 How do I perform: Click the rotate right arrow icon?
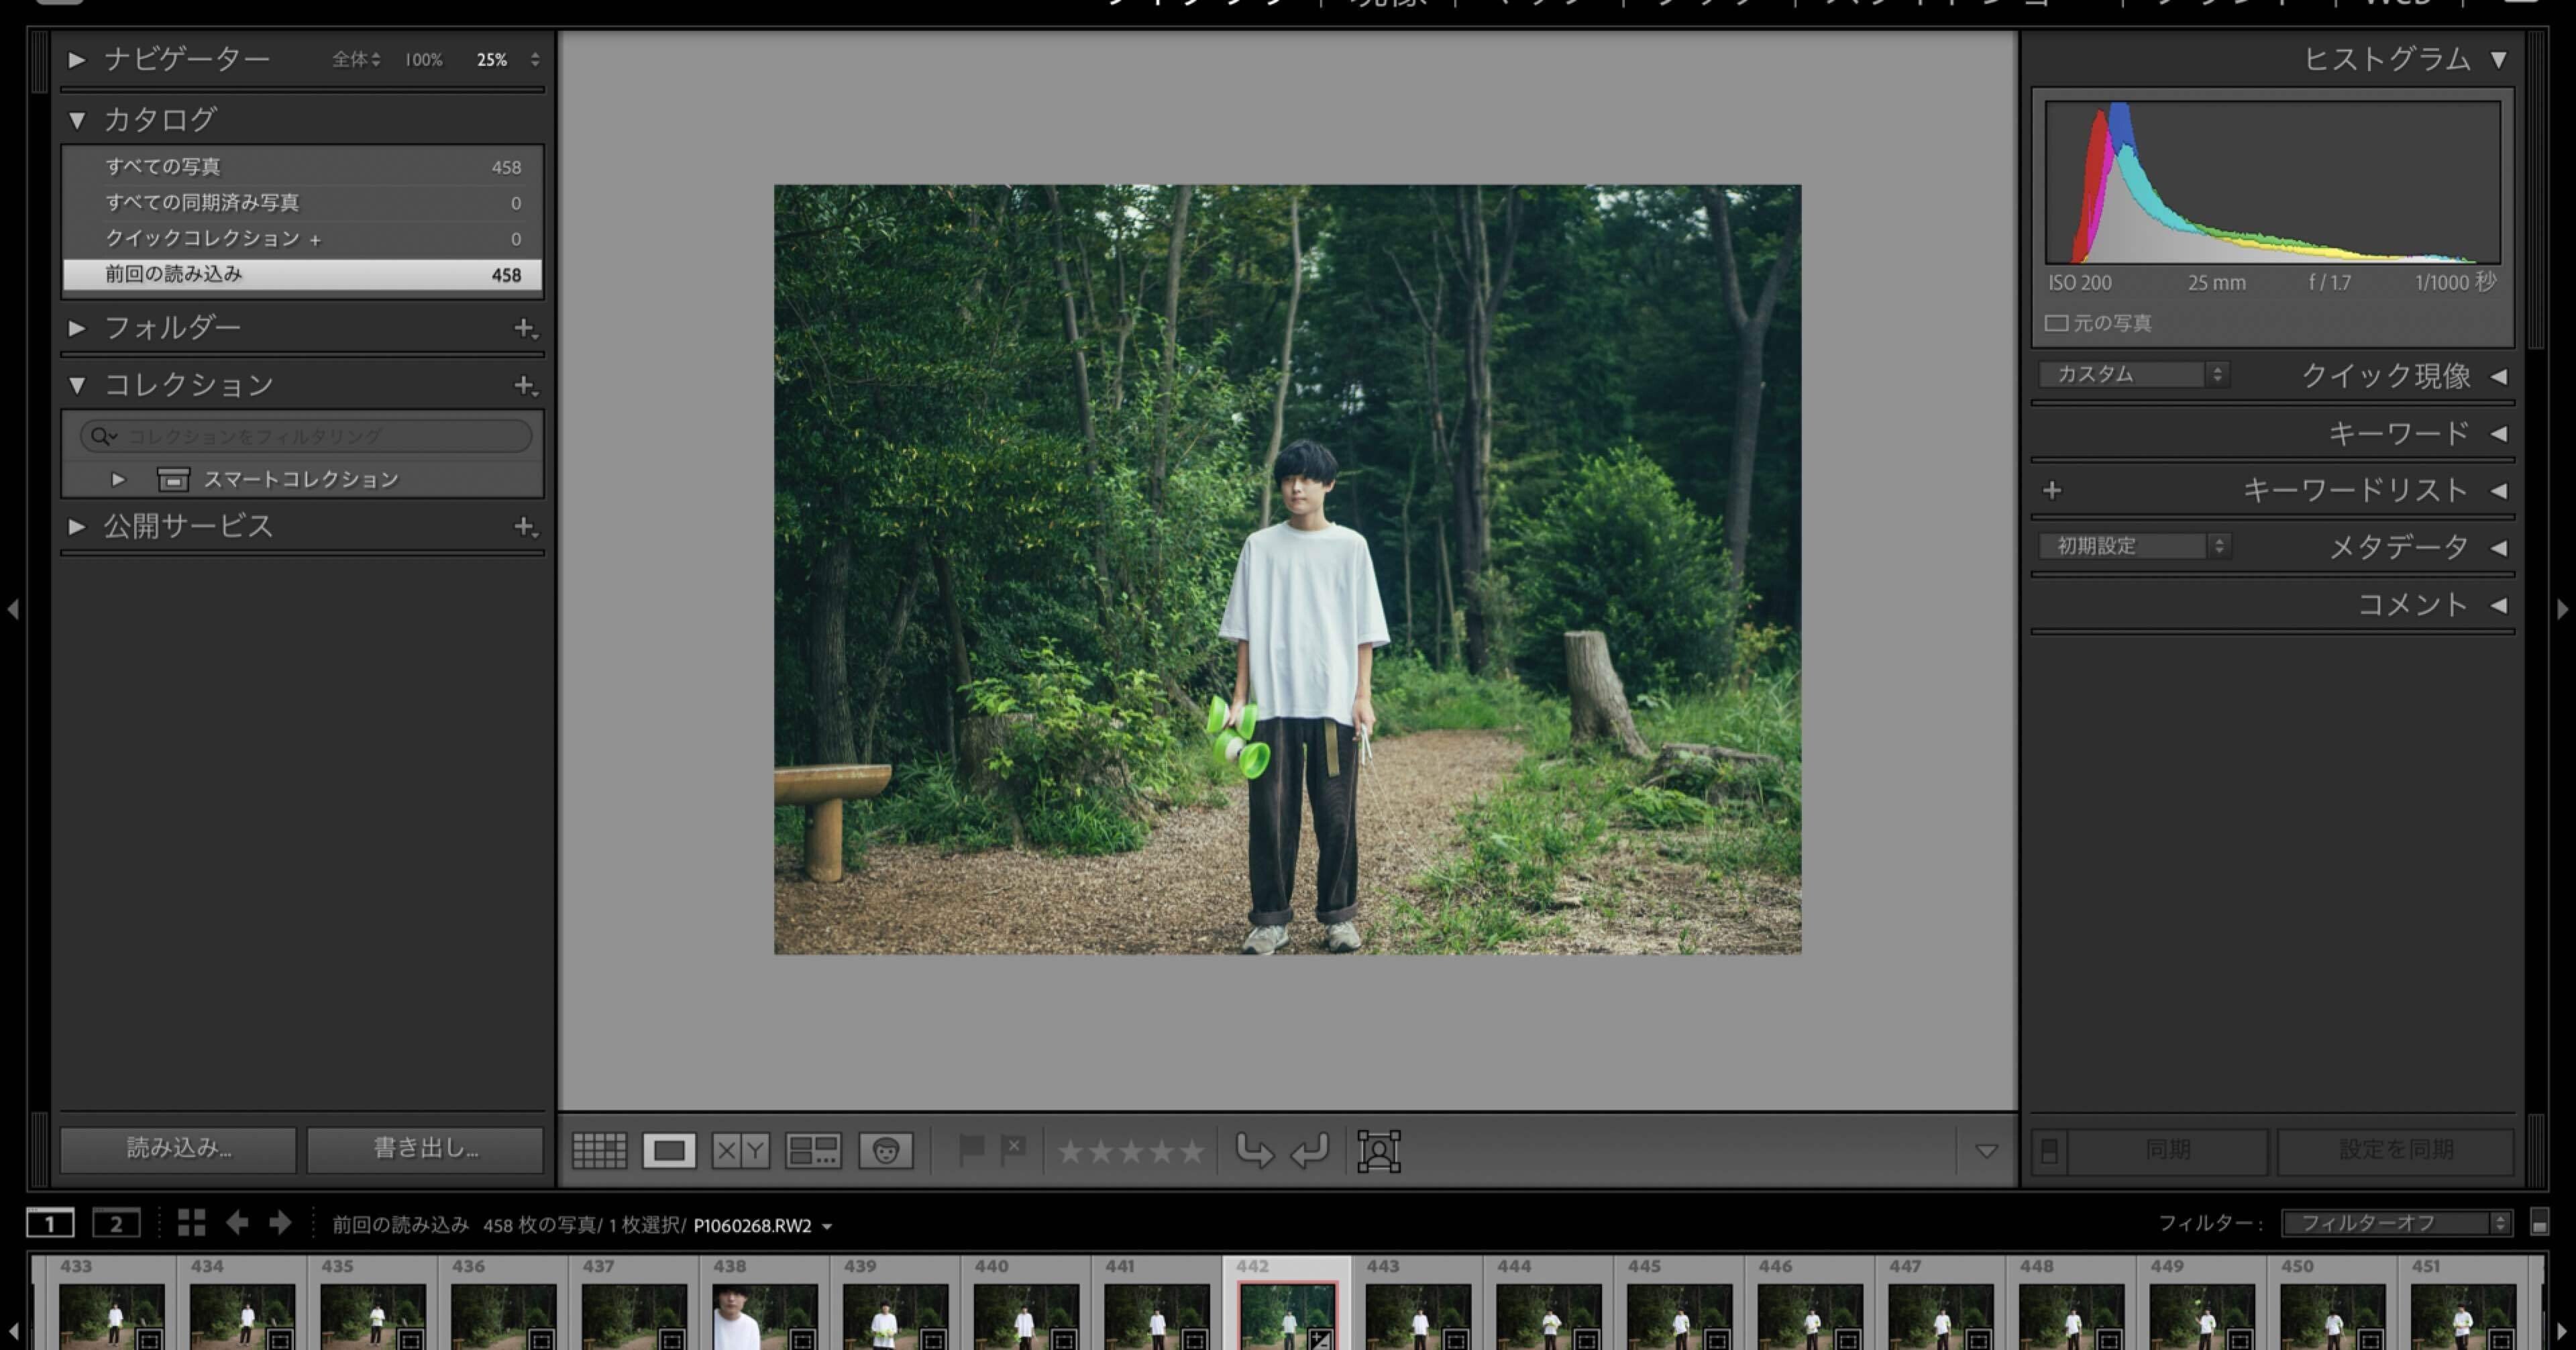tap(1309, 1150)
